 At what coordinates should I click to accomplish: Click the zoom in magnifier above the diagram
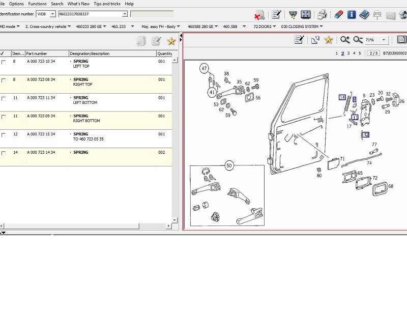pyautogui.click(x=345, y=40)
